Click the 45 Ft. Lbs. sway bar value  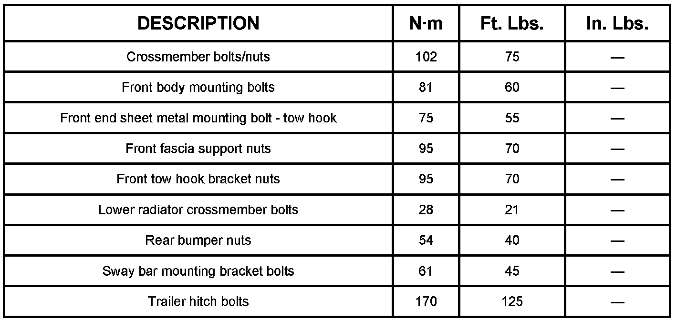tap(512, 270)
